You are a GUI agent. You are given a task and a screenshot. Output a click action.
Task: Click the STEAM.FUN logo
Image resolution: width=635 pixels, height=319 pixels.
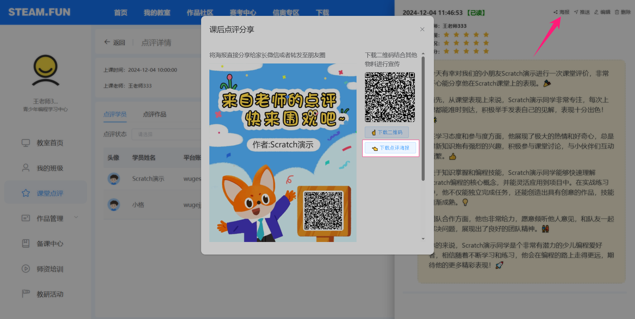point(39,12)
